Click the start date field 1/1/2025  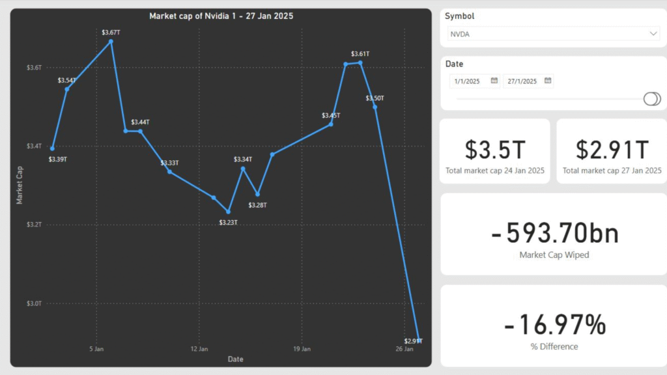point(474,81)
